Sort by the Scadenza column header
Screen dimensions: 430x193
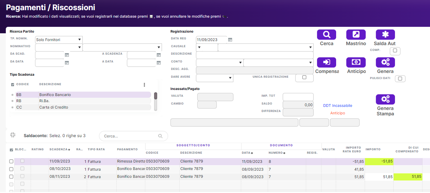[x=60, y=150]
